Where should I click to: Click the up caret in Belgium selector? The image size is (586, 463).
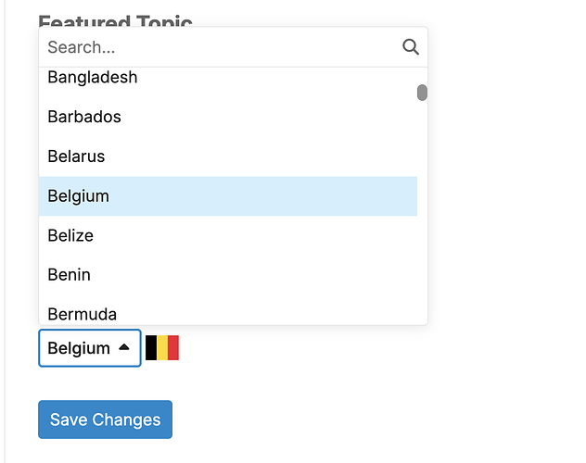point(124,347)
